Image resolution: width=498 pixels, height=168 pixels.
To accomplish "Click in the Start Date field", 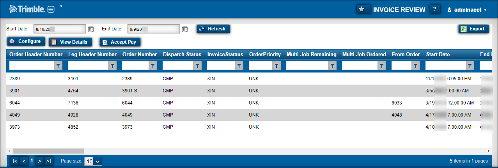I will pos(59,29).
